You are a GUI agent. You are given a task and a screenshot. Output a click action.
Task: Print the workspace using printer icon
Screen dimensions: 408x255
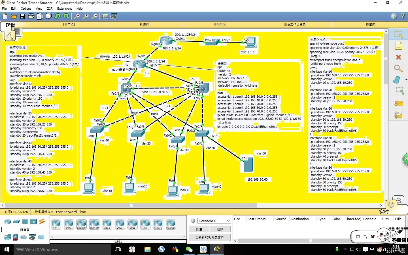tap(31, 16)
